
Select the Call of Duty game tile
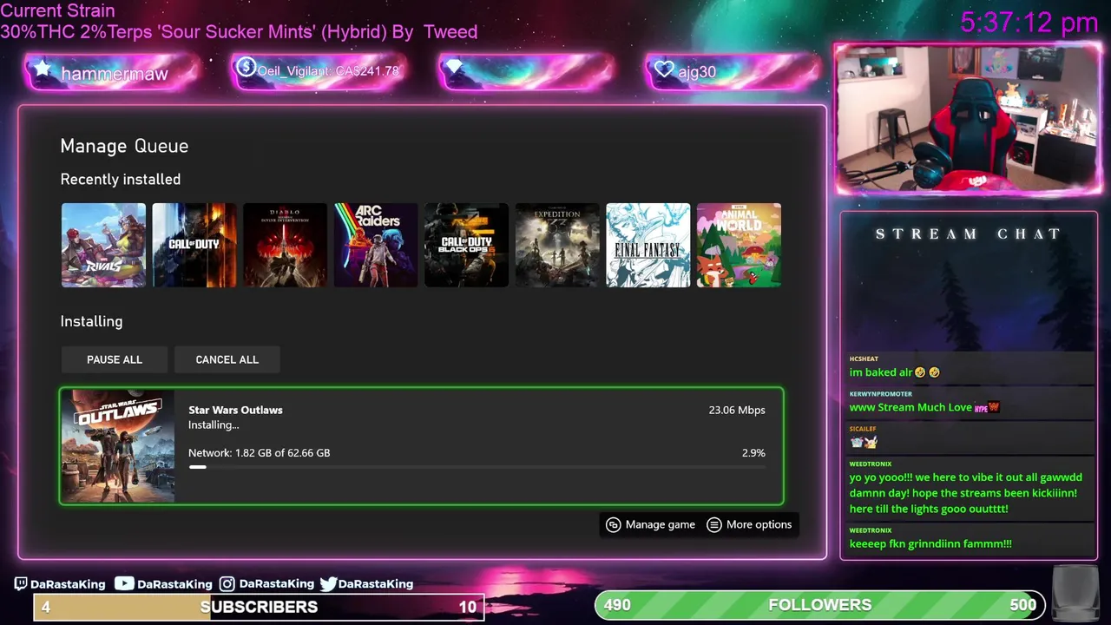(x=194, y=245)
